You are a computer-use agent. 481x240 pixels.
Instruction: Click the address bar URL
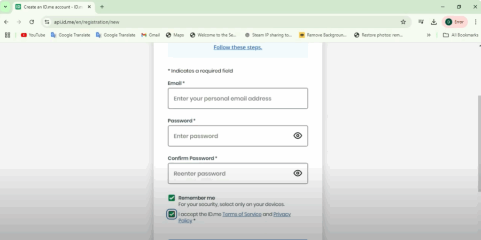(x=86, y=22)
